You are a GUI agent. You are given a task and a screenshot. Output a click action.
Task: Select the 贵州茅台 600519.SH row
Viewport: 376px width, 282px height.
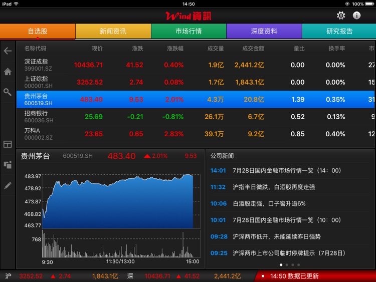[x=196, y=100]
